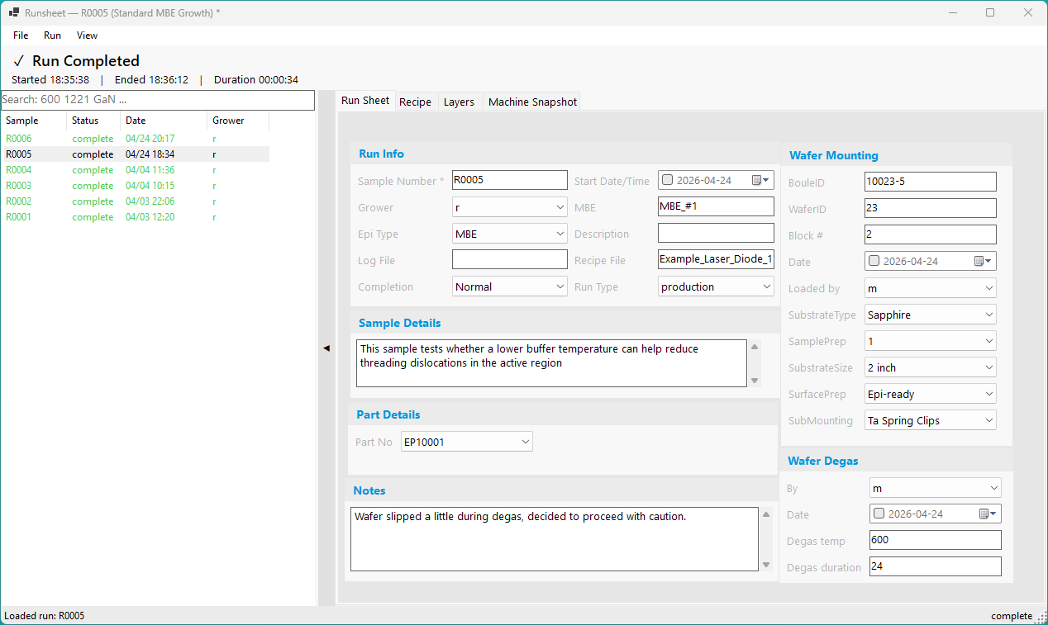This screenshot has height=625, width=1048.
Task: Open the SurfacePrep dropdown
Action: click(x=931, y=394)
